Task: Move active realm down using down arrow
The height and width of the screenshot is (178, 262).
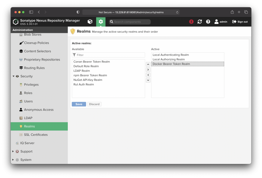Action: point(148,80)
